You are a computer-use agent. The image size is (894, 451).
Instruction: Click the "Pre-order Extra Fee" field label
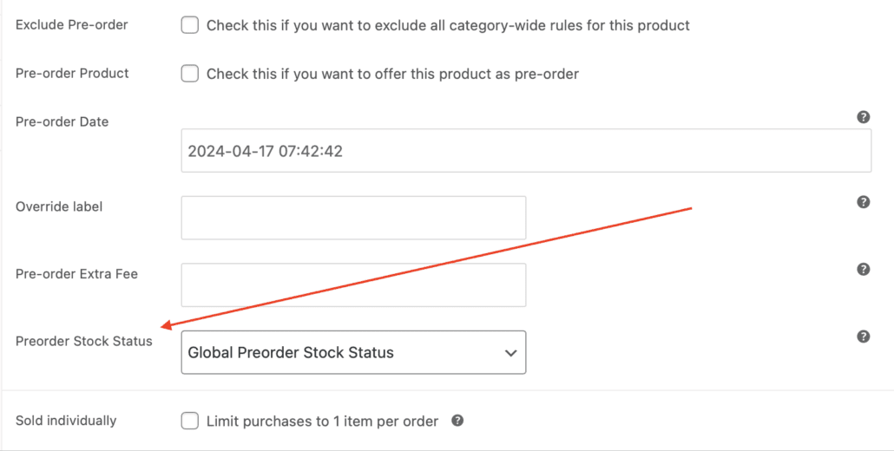[76, 274]
